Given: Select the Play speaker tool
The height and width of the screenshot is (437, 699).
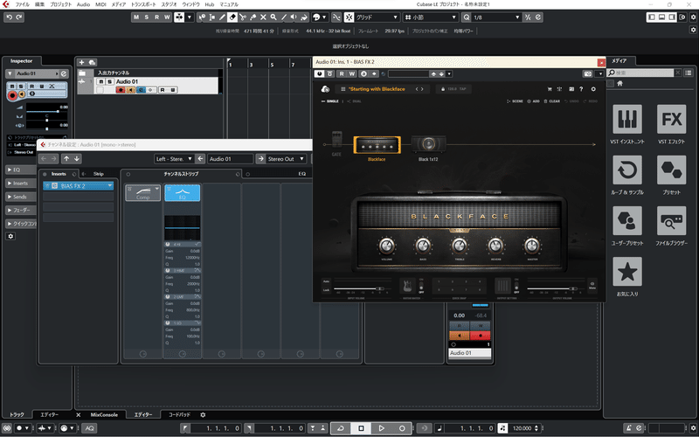Looking at the screenshot, I should [x=294, y=17].
